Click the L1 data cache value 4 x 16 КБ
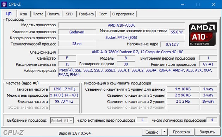 pos(183,89)
